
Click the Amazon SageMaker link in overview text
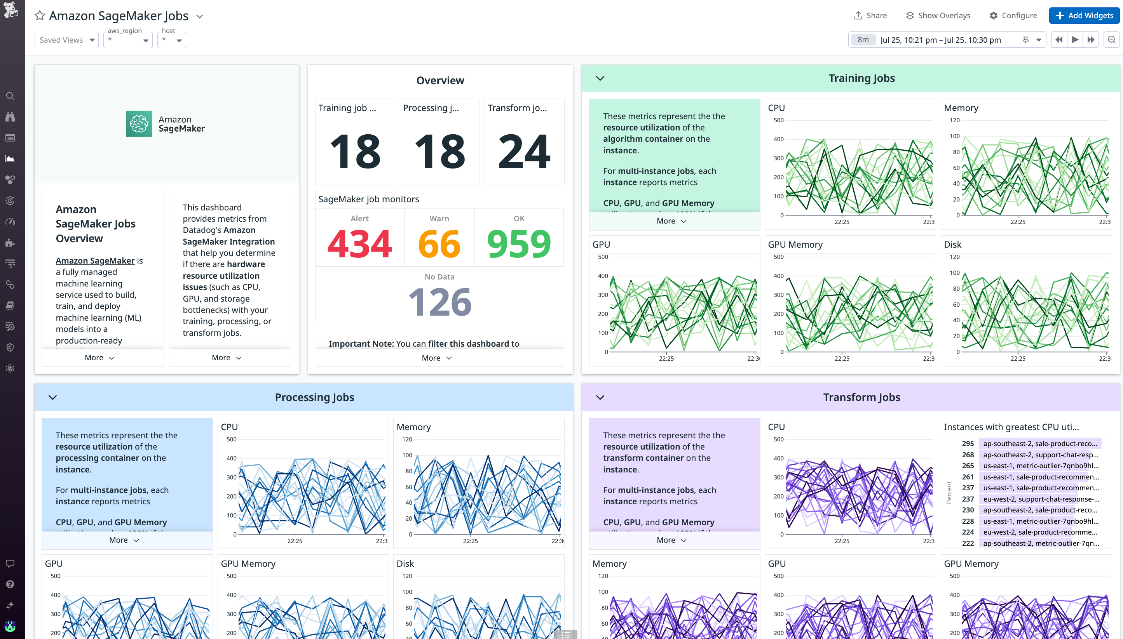[95, 260]
